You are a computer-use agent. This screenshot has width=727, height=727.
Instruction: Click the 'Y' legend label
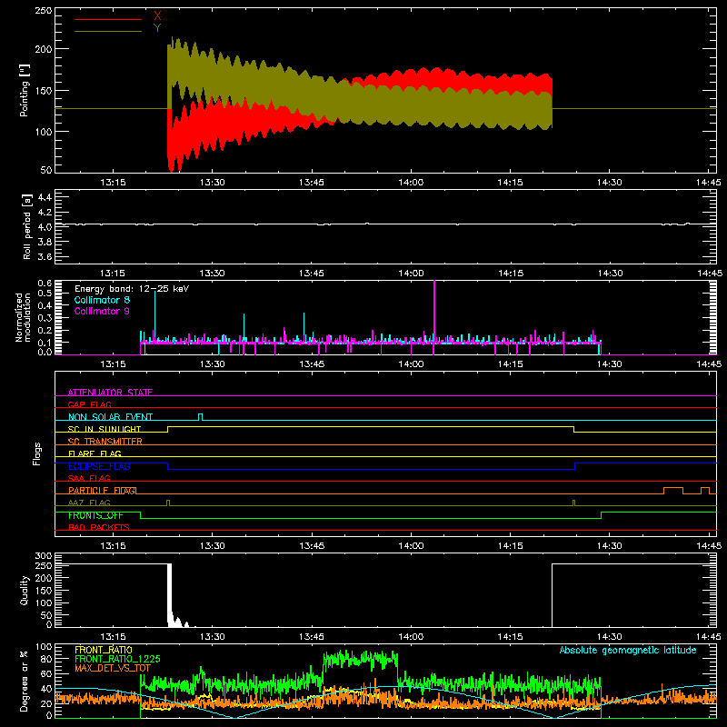point(157,28)
